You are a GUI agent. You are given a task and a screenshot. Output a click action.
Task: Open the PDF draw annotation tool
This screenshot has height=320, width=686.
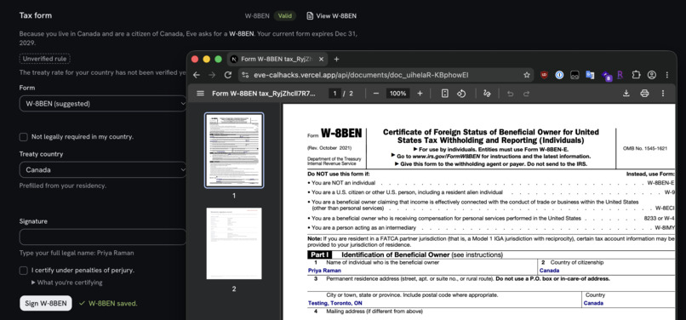pos(487,94)
